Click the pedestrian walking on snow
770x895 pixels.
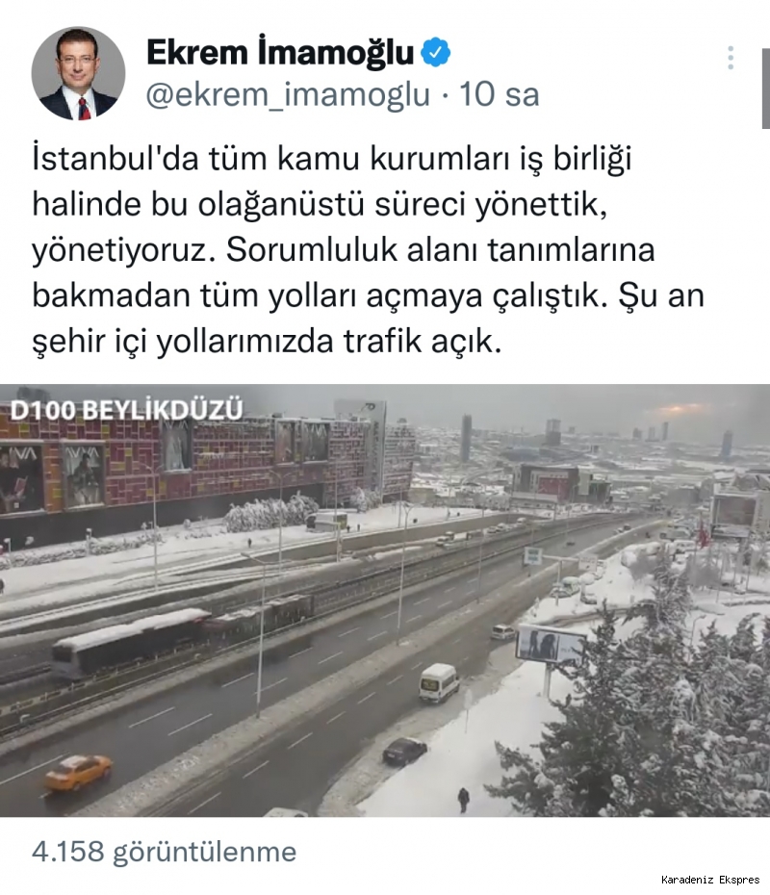pos(464,799)
